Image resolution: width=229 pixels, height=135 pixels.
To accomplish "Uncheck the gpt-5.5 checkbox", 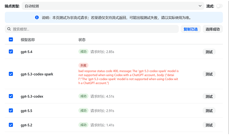I will 11,110.
